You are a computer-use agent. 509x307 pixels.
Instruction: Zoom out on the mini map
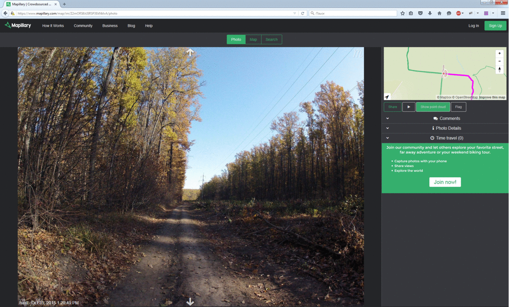pyautogui.click(x=499, y=61)
